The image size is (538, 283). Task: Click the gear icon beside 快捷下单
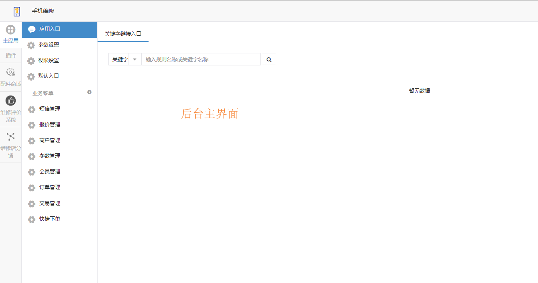(x=32, y=219)
